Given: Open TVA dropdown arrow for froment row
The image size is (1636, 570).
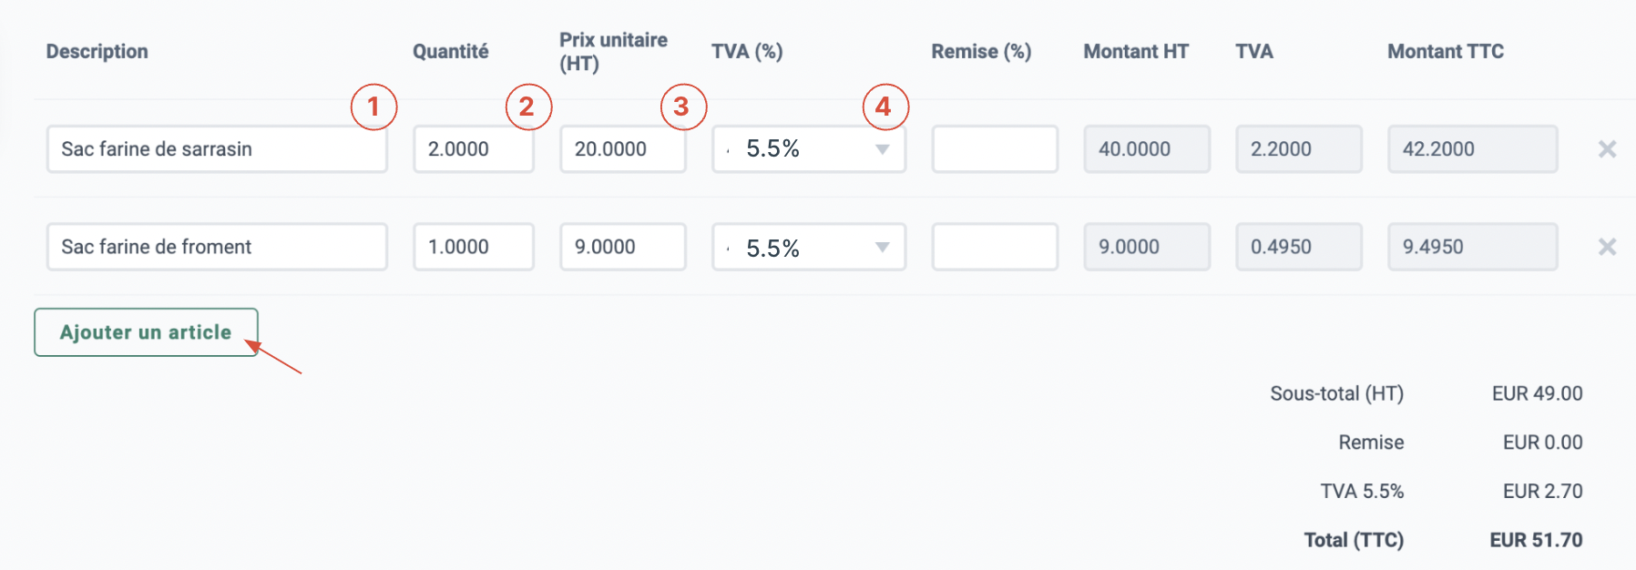Looking at the screenshot, I should [882, 247].
